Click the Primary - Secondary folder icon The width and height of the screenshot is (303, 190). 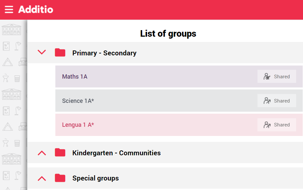click(x=60, y=52)
